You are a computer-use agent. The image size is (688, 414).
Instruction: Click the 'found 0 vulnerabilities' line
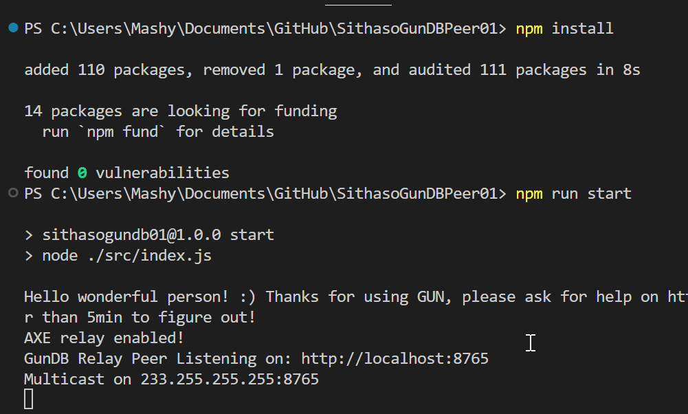(126, 173)
